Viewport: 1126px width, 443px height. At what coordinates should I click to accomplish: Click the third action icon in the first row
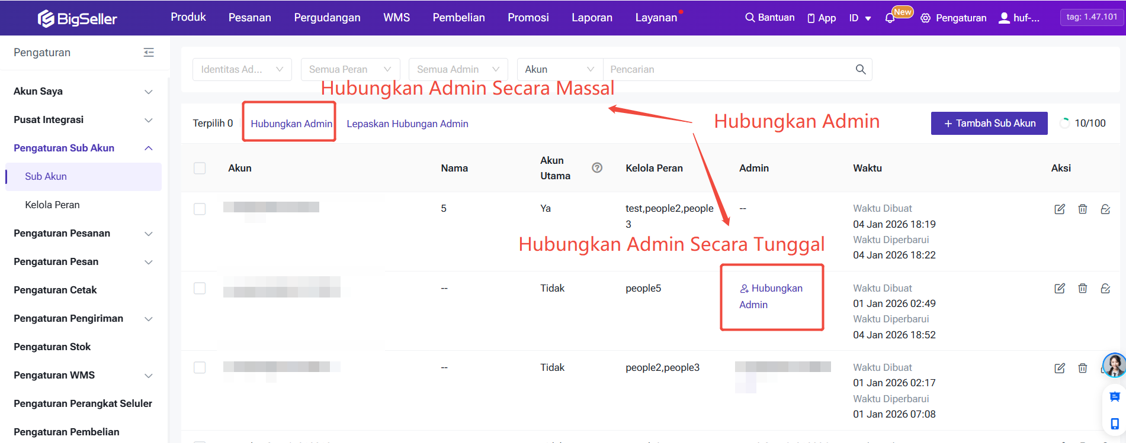click(x=1105, y=209)
